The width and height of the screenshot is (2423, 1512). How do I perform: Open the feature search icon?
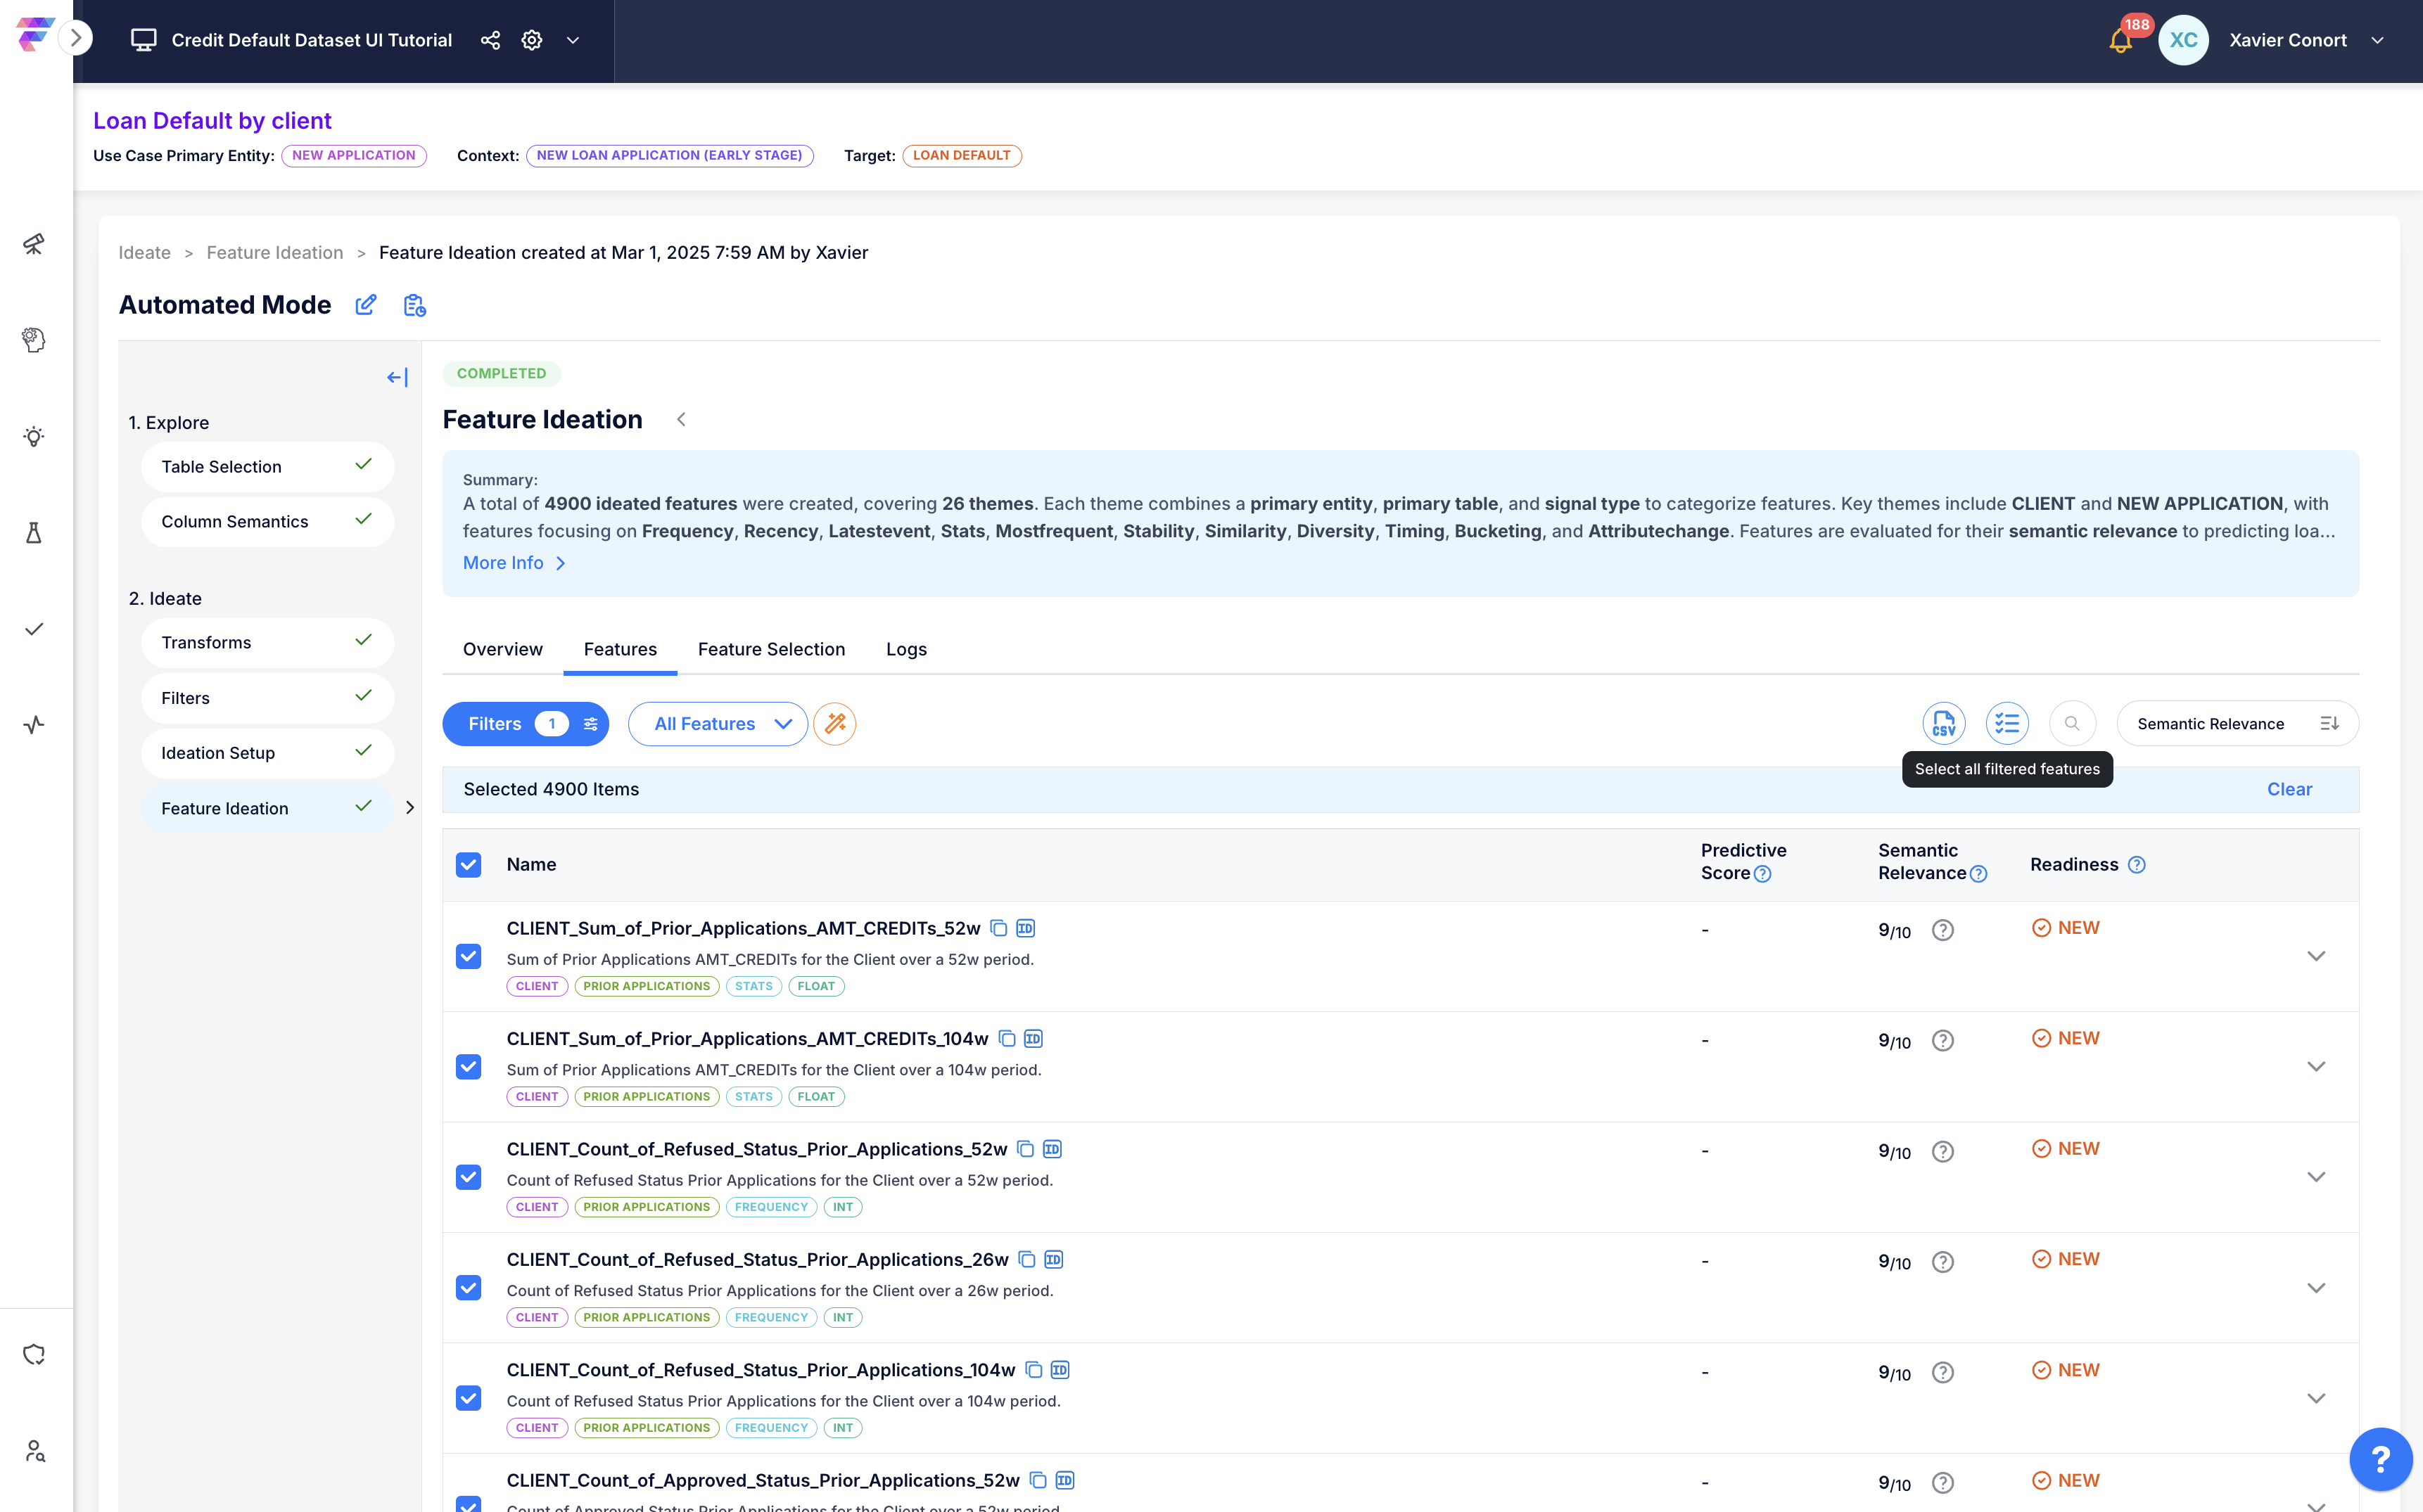tap(2072, 723)
